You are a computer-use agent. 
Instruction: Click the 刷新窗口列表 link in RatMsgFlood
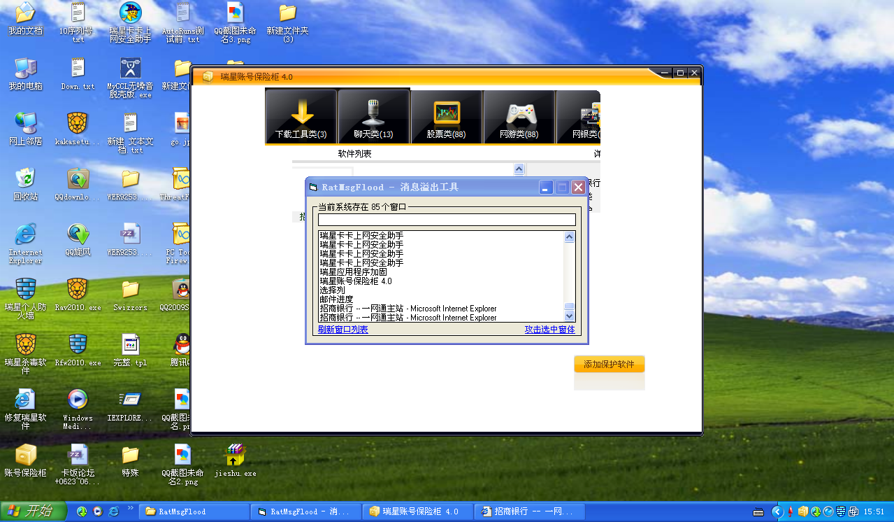click(x=343, y=330)
